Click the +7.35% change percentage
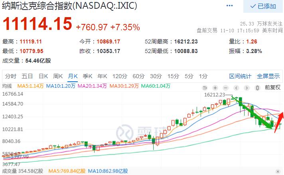The image size is (284, 175). click(x=125, y=28)
